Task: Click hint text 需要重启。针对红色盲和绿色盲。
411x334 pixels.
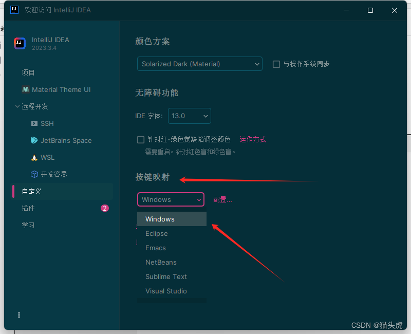Action: (190, 152)
